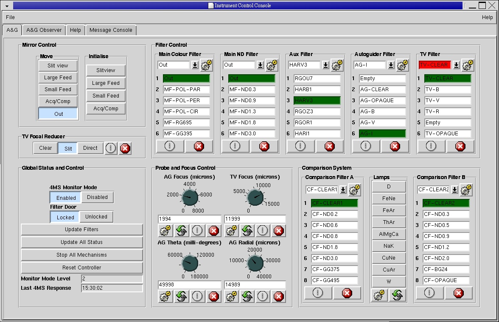
Task: Click the round status icon for TV Focal Reducer
Action: (x=111, y=148)
